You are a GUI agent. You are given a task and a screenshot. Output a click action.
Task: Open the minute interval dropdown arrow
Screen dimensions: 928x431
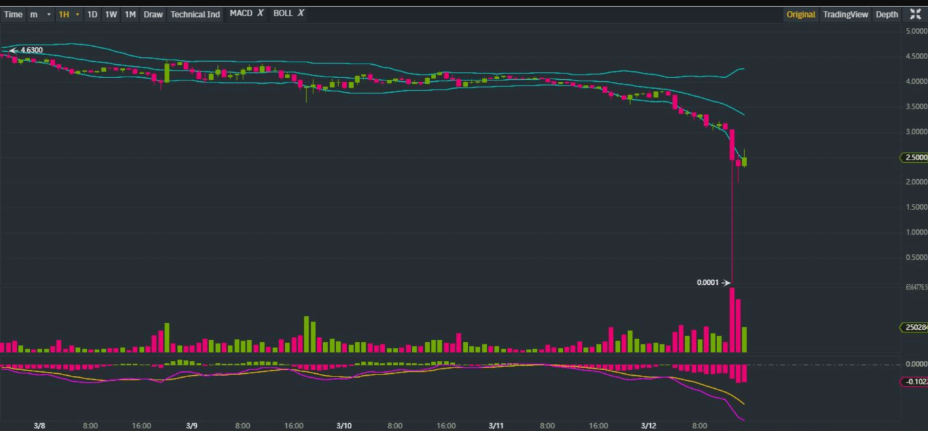pos(49,14)
